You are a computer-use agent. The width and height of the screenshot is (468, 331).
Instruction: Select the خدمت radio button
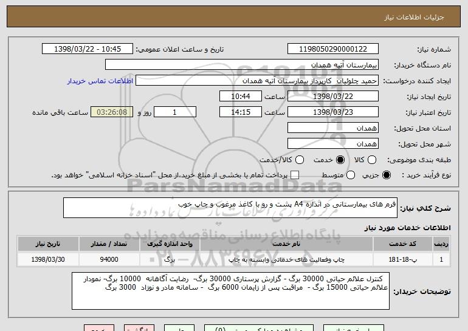coord(340,160)
